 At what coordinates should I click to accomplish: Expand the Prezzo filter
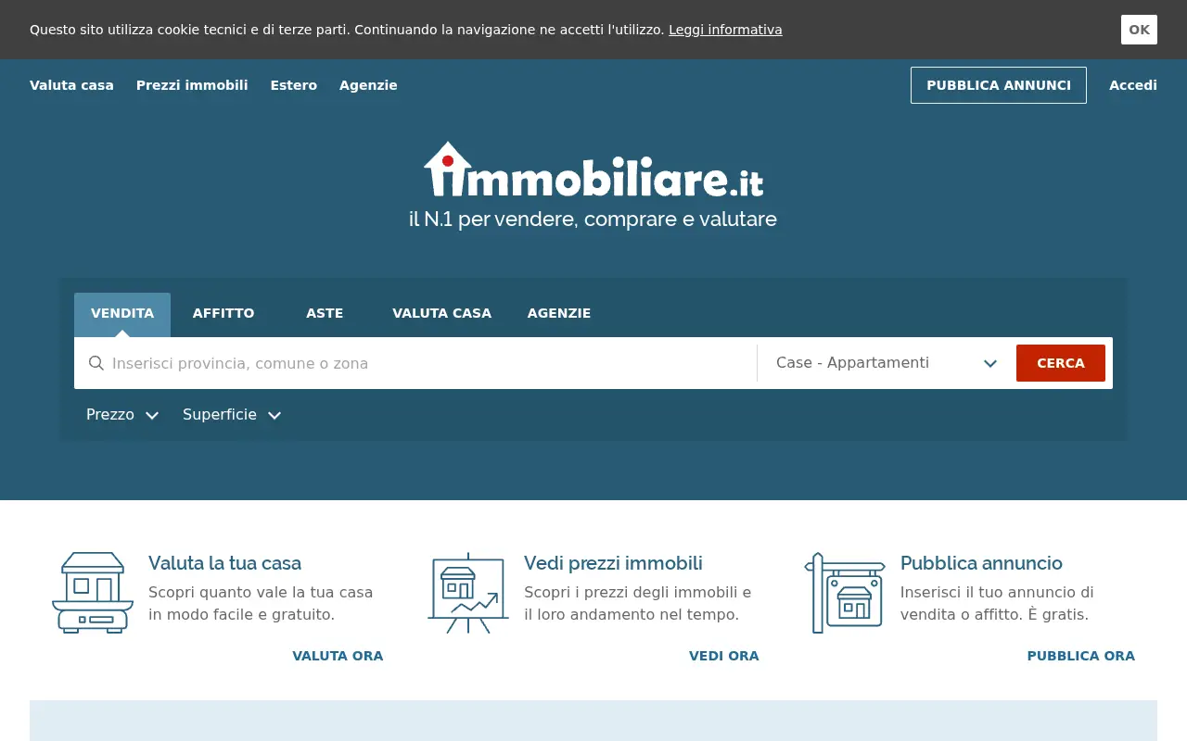pyautogui.click(x=122, y=415)
